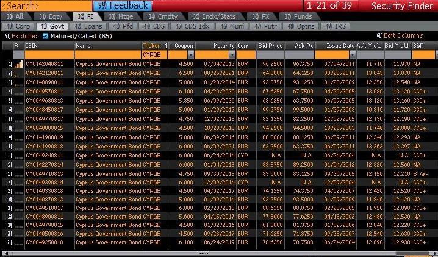The image size is (438, 257).
Task: Switch to the All tab
Action: click(x=16, y=16)
